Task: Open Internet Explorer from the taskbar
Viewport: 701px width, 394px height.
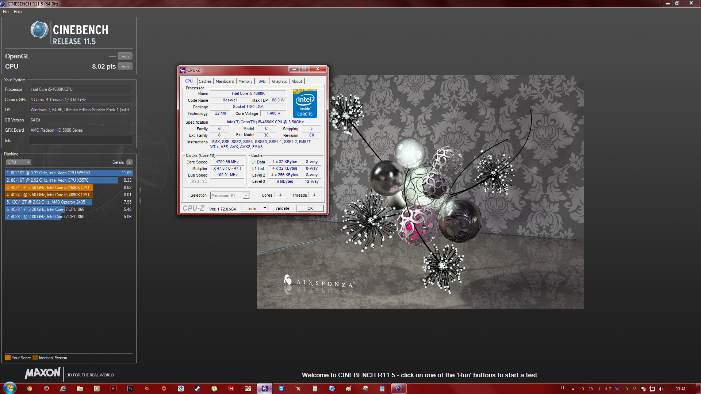Action: coord(63,389)
